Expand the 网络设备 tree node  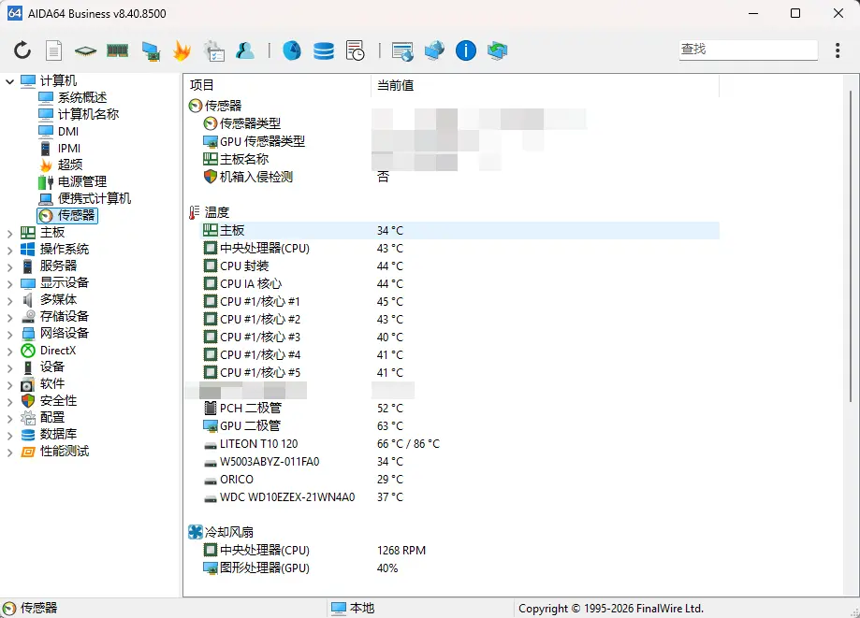pyautogui.click(x=9, y=334)
